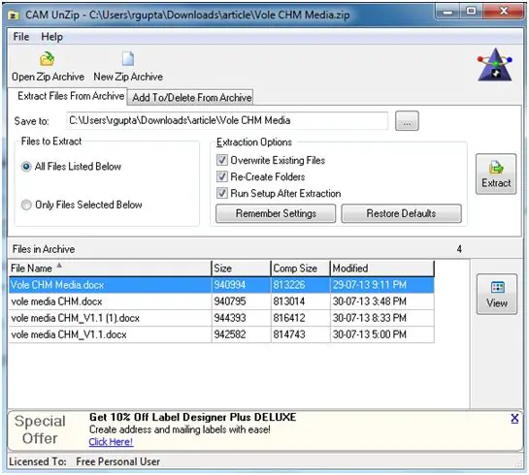Switch to Add To/Delete From Archive tab
The image size is (529, 475).
[x=191, y=98]
